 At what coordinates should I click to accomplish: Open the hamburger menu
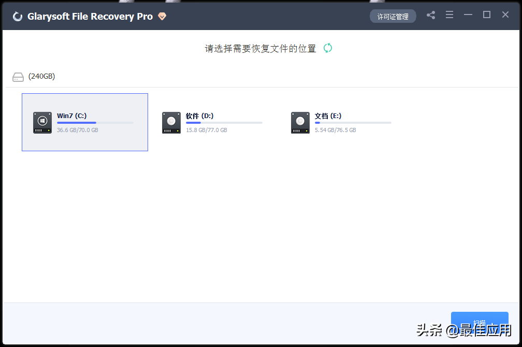(450, 15)
